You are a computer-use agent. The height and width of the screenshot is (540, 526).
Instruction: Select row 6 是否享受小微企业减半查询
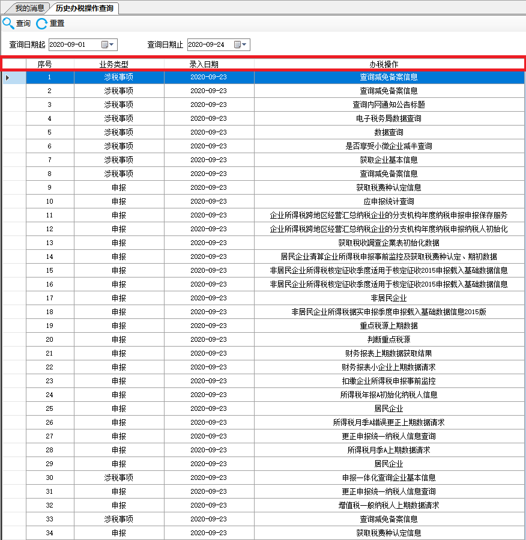389,146
